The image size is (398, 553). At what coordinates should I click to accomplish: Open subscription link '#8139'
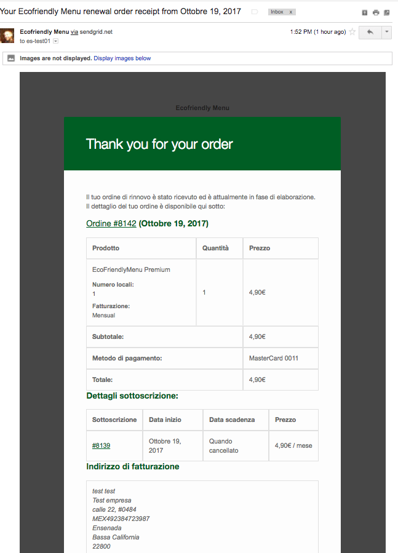click(100, 445)
